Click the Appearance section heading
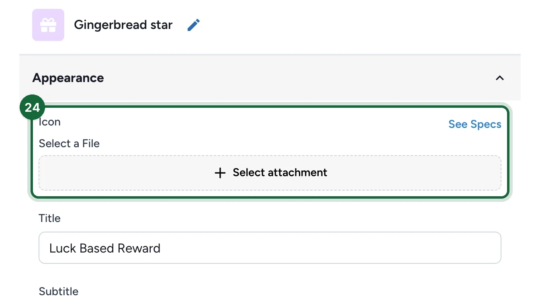 click(x=68, y=78)
